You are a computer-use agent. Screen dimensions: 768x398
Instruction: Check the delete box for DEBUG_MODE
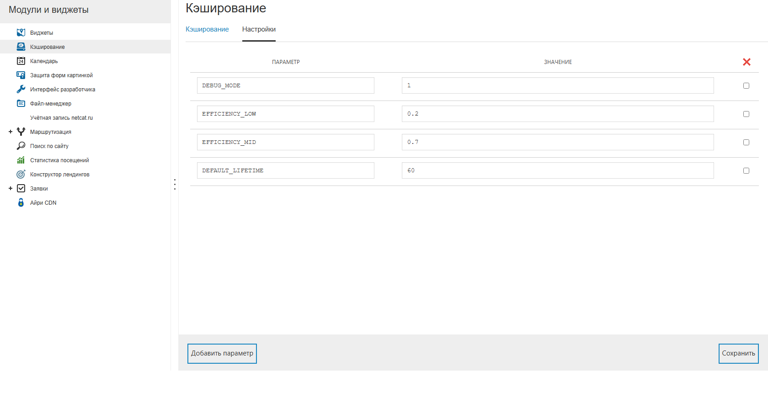[x=746, y=85]
